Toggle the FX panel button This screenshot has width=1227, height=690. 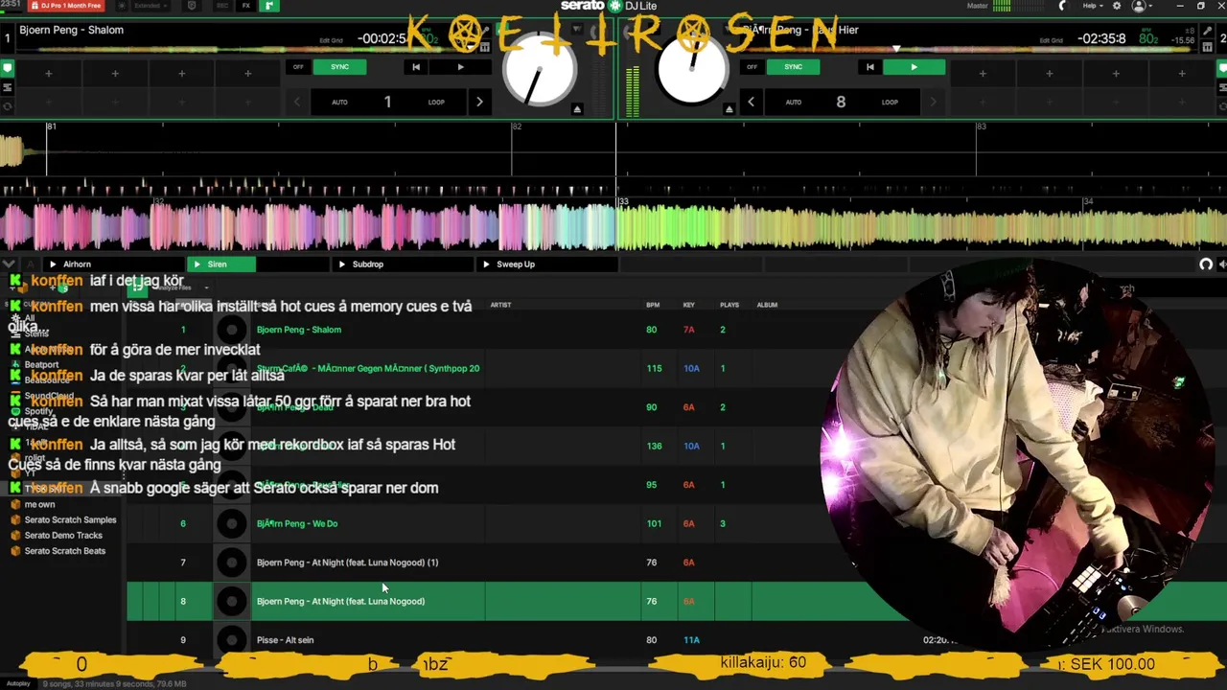246,6
